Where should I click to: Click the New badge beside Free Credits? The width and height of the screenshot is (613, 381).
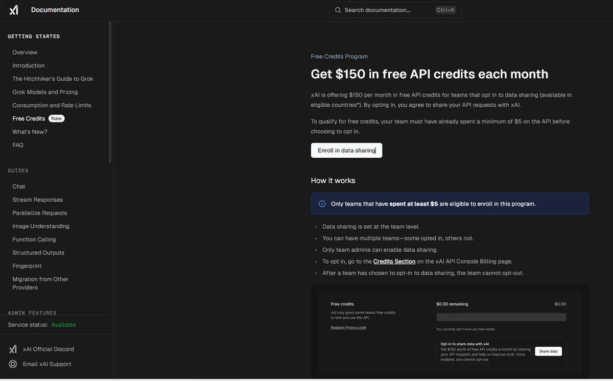pos(57,118)
